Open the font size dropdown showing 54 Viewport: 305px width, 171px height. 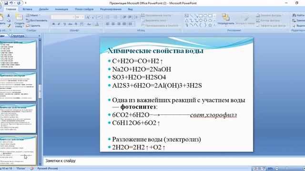[x=80, y=17]
